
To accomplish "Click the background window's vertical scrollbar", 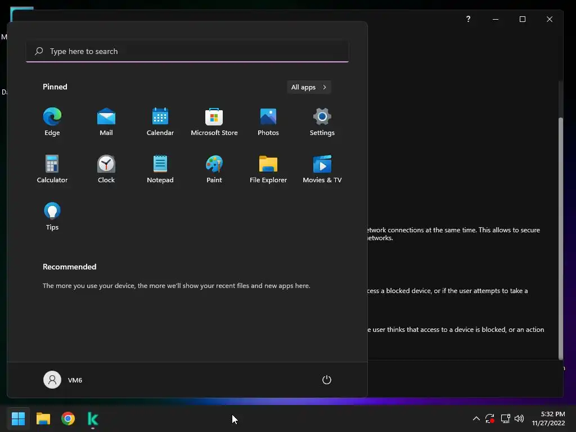I will point(561,238).
